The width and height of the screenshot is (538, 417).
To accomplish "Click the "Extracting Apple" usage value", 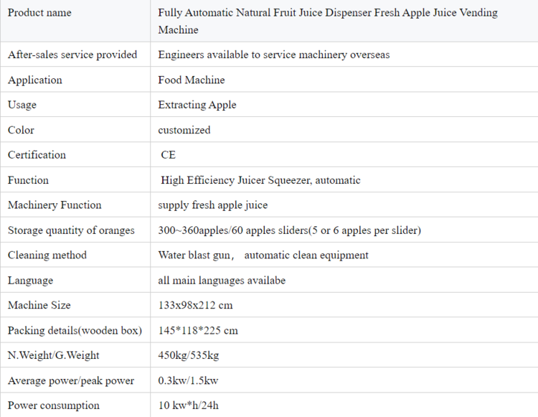I will (197, 105).
